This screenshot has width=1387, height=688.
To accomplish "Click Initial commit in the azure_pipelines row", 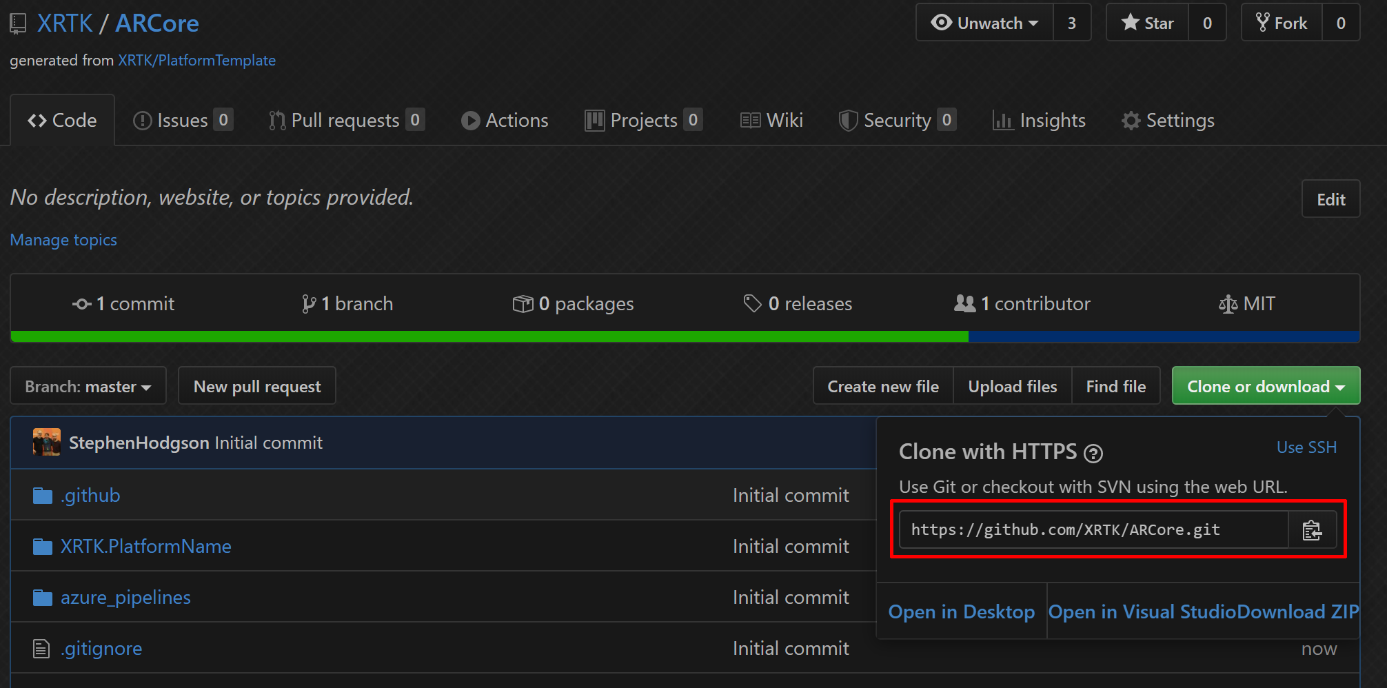I will tap(791, 598).
